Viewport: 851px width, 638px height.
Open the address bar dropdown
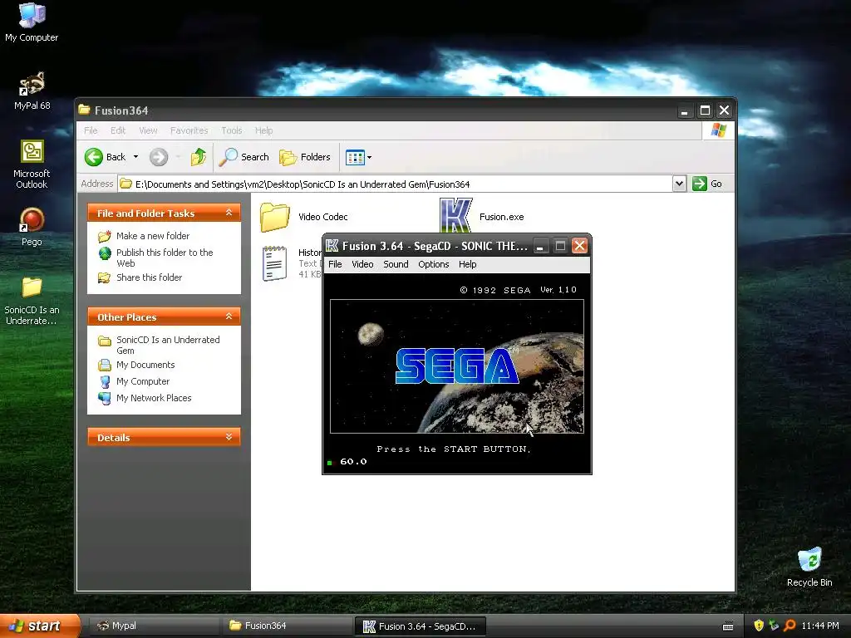tap(679, 184)
